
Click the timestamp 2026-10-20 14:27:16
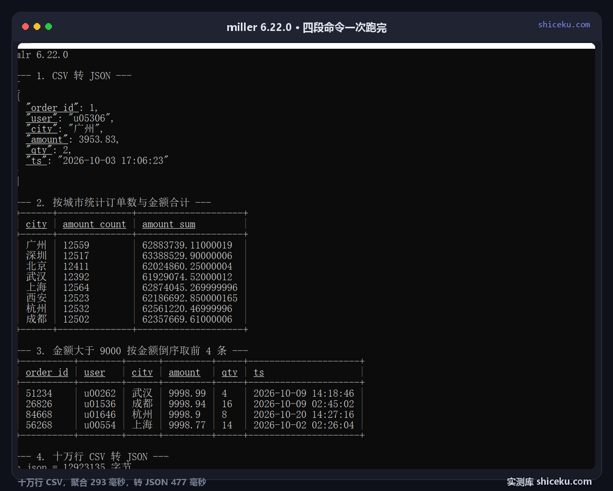303,414
